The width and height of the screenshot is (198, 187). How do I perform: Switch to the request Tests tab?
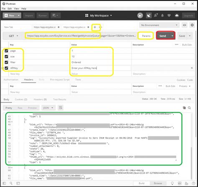coord(78,80)
